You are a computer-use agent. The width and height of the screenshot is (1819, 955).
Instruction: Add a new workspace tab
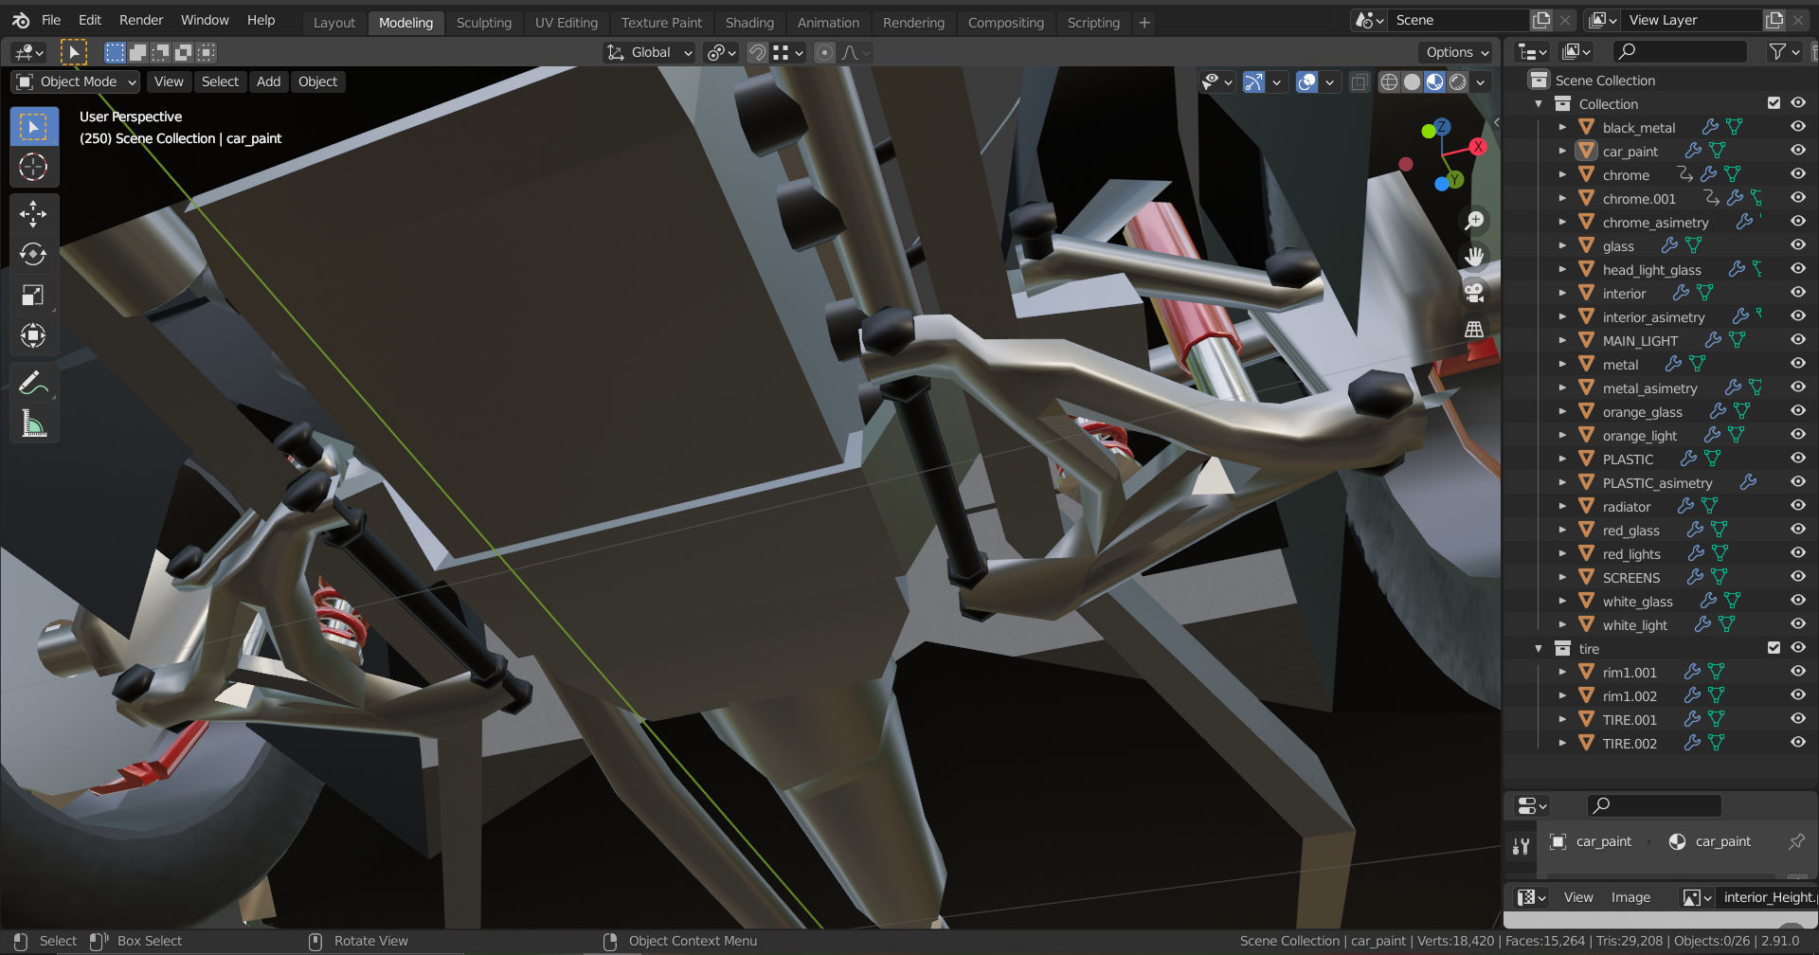coord(1144,22)
